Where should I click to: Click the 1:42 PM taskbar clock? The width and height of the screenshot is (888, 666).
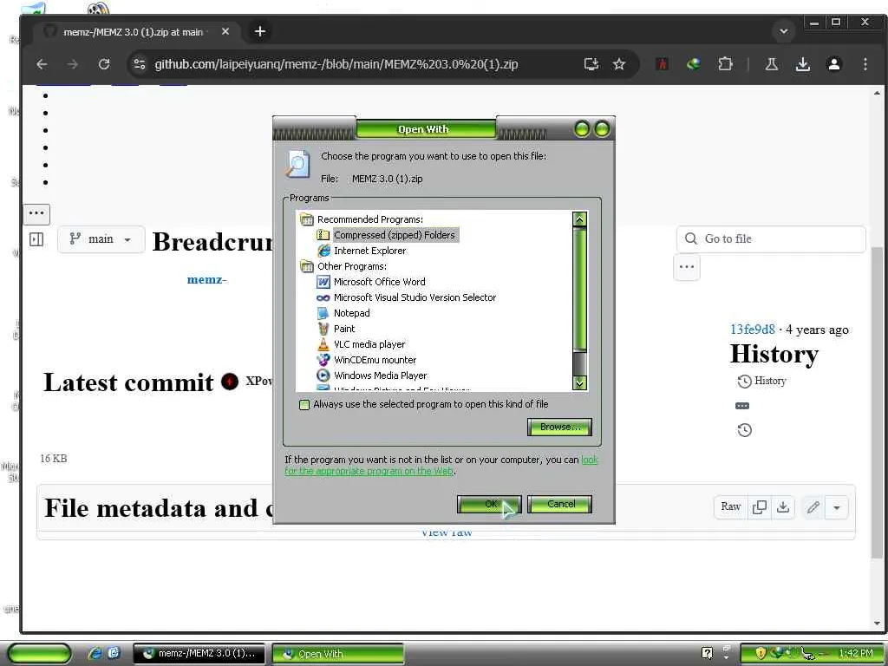[855, 653]
